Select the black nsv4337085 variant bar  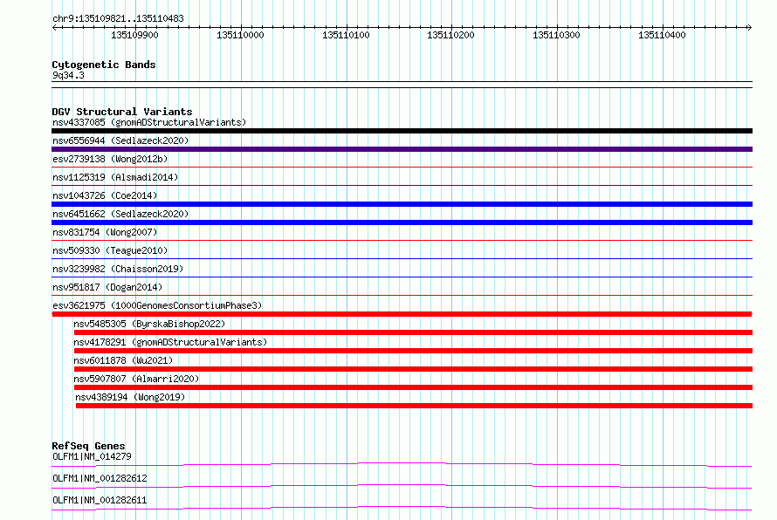coord(402,131)
